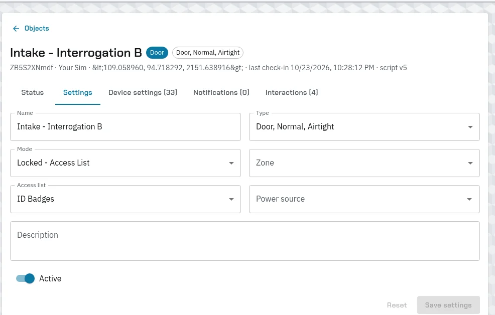Click the Access list dropdown arrow
The width and height of the screenshot is (495, 315).
[231, 199]
